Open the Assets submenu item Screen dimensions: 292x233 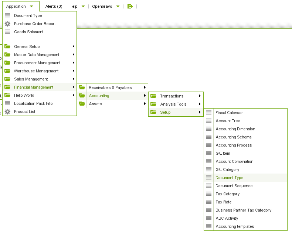(x=95, y=104)
